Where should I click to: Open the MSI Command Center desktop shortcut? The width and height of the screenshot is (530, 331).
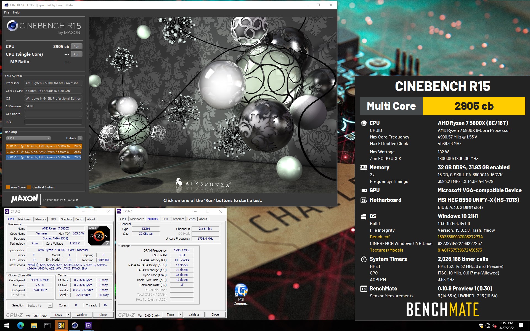[241, 294]
